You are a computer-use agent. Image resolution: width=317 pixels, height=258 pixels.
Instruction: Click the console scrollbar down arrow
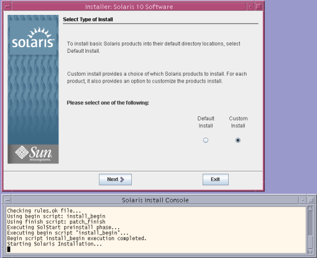pyautogui.click(x=310, y=251)
